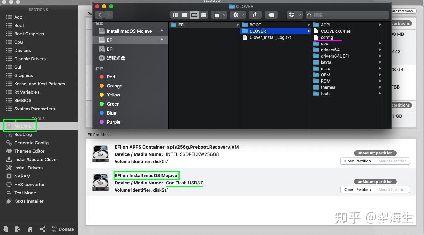Viewport: 424px width, 235px height.
Task: Open Partition for INTEL SSDPEKKW256G8 EFI
Action: click(357, 161)
